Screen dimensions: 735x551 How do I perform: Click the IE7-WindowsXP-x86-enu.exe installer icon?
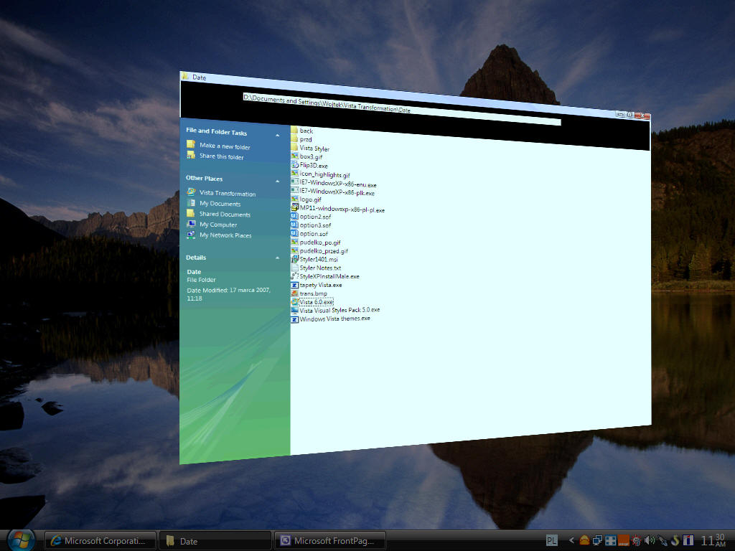pos(294,182)
